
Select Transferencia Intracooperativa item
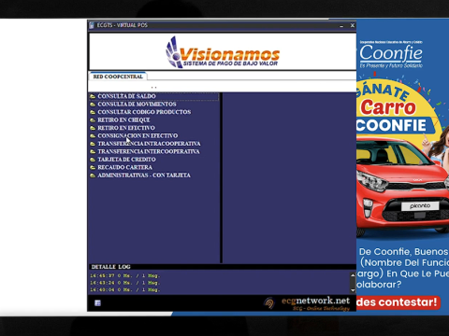click(x=149, y=144)
